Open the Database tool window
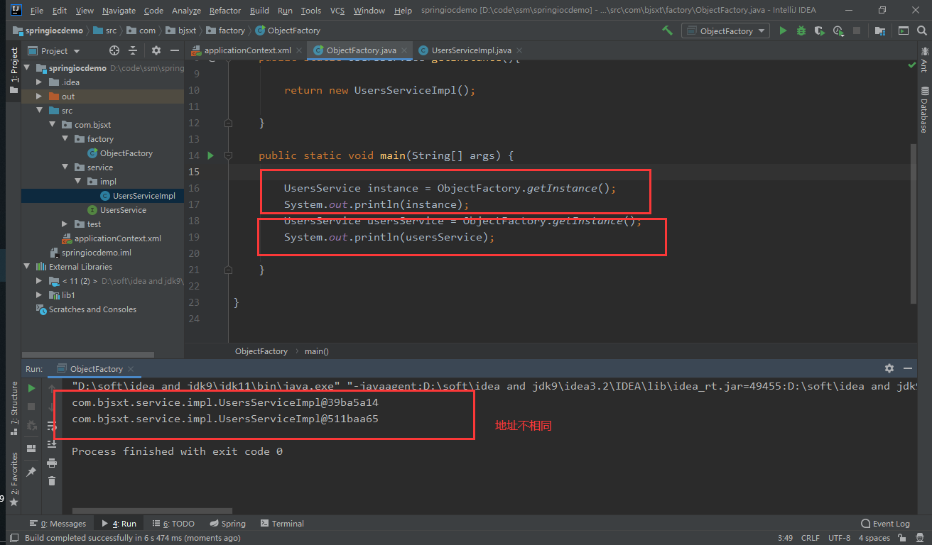932x545 pixels. pyautogui.click(x=924, y=110)
